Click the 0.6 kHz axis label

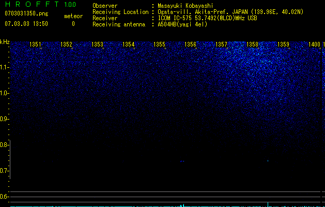5,197
